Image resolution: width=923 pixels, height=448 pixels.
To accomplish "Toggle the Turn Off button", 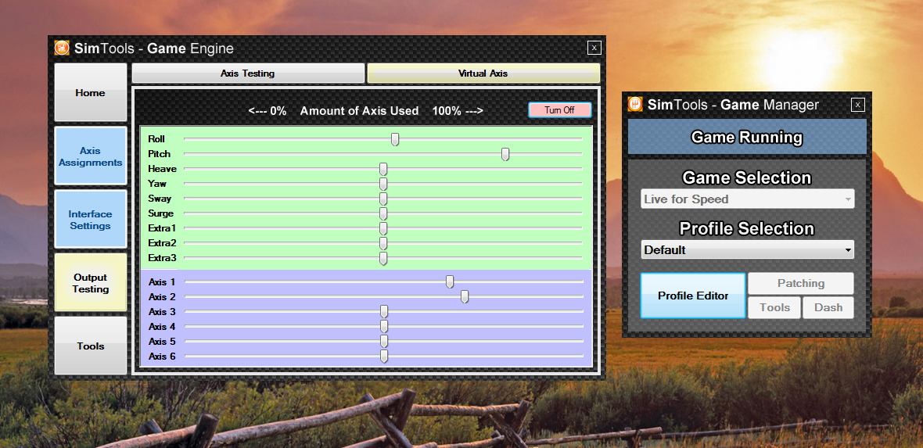I will [560, 110].
